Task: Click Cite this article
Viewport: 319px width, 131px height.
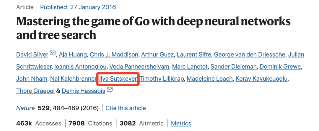Action: coord(126,108)
